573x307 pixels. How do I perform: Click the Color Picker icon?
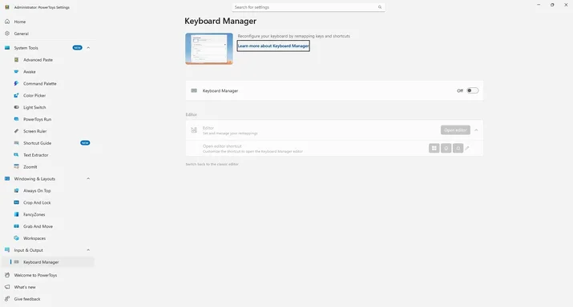tap(17, 95)
